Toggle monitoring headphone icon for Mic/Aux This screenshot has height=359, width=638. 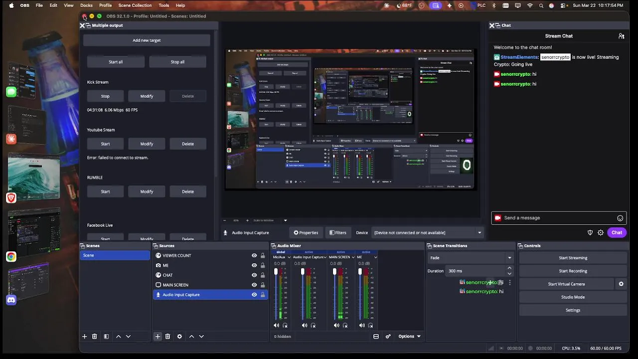click(285, 326)
